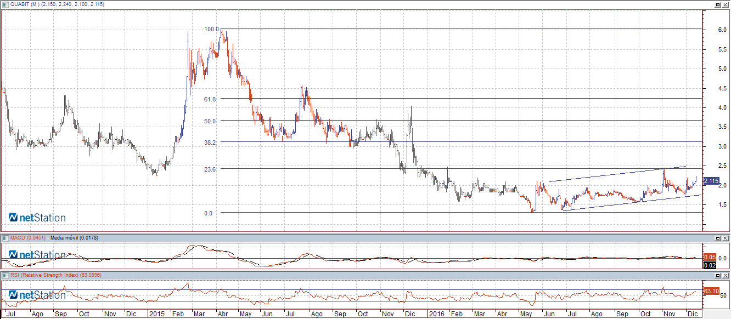Close the QUABIT price chart panel

pyautogui.click(x=726, y=4)
